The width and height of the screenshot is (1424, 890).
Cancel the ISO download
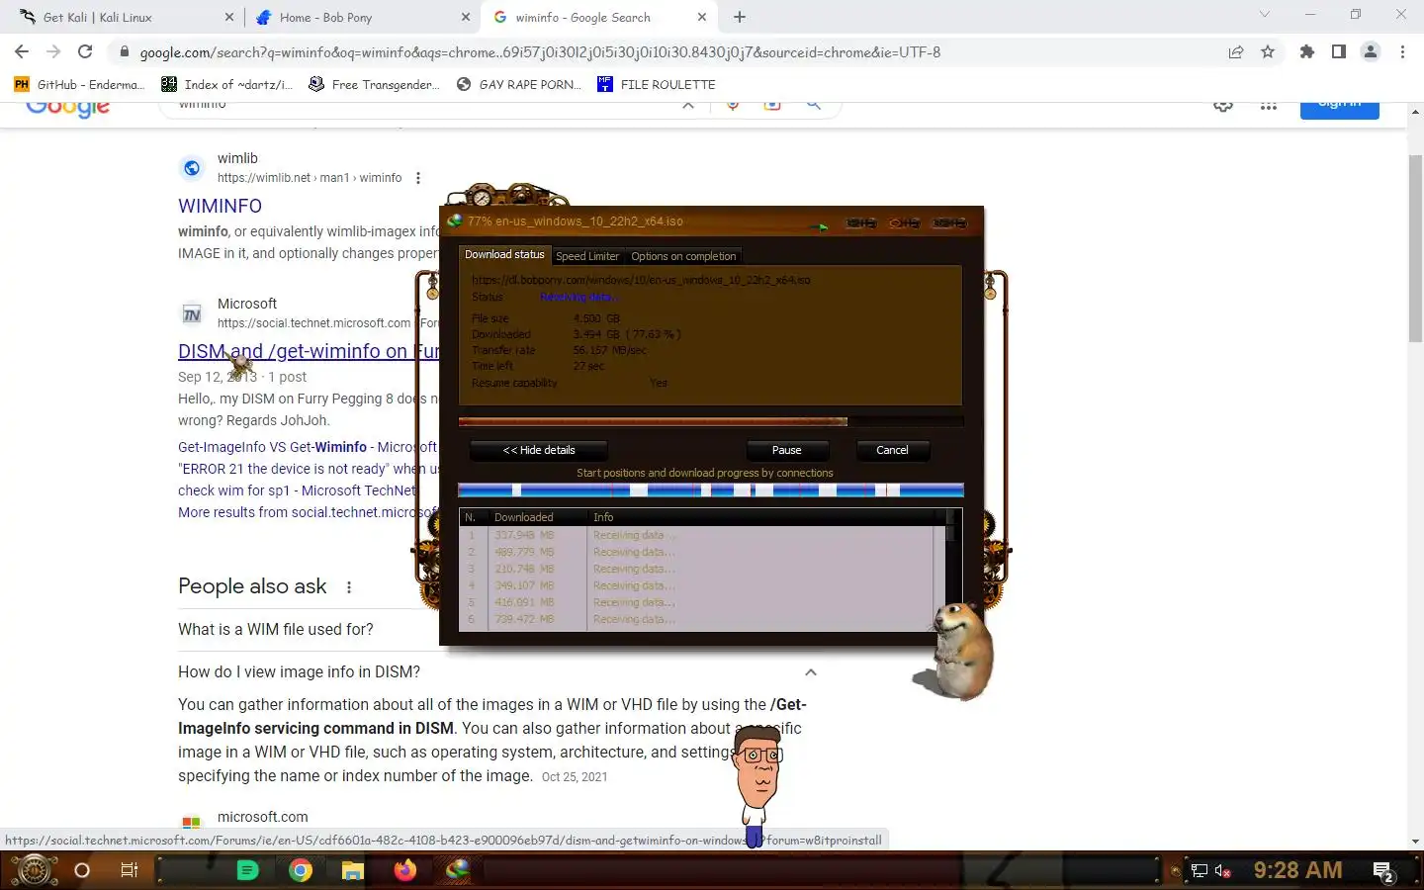[892, 450]
